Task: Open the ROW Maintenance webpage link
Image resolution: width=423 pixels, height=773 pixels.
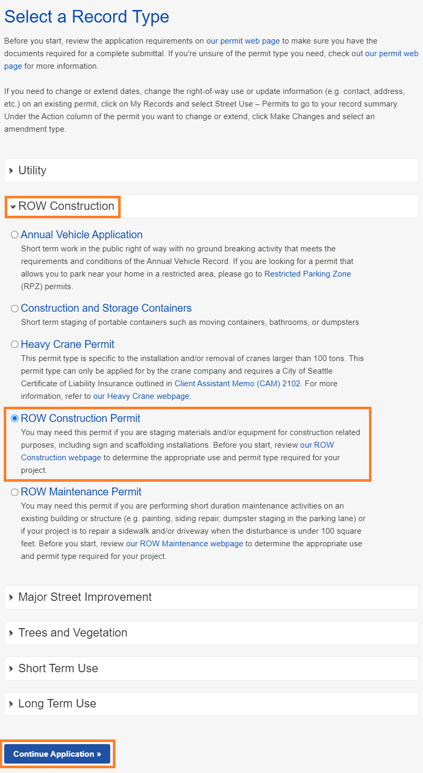Action: (x=184, y=544)
